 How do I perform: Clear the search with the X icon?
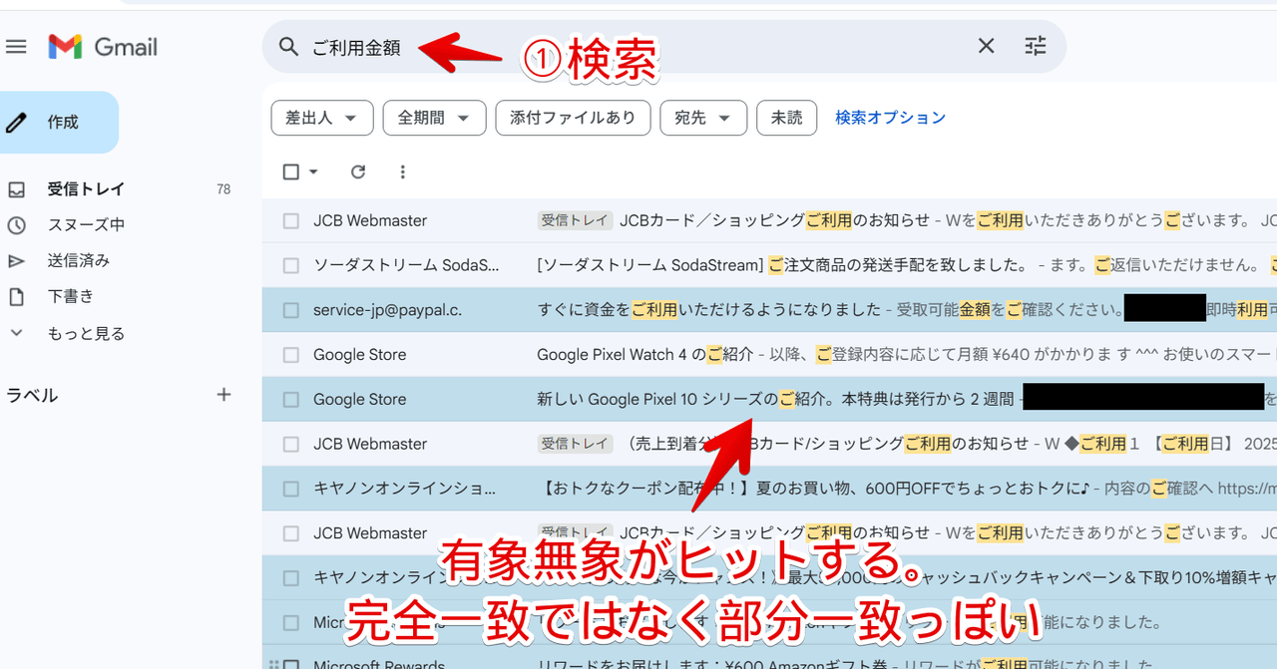[986, 46]
